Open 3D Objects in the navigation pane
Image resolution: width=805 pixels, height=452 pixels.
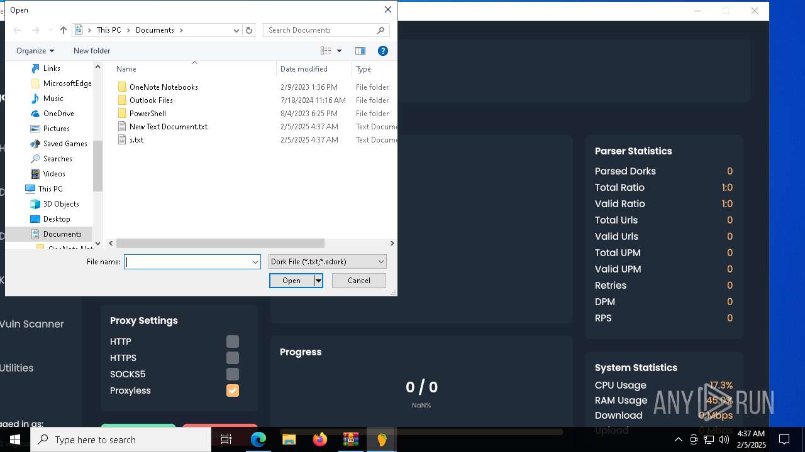[x=61, y=204]
